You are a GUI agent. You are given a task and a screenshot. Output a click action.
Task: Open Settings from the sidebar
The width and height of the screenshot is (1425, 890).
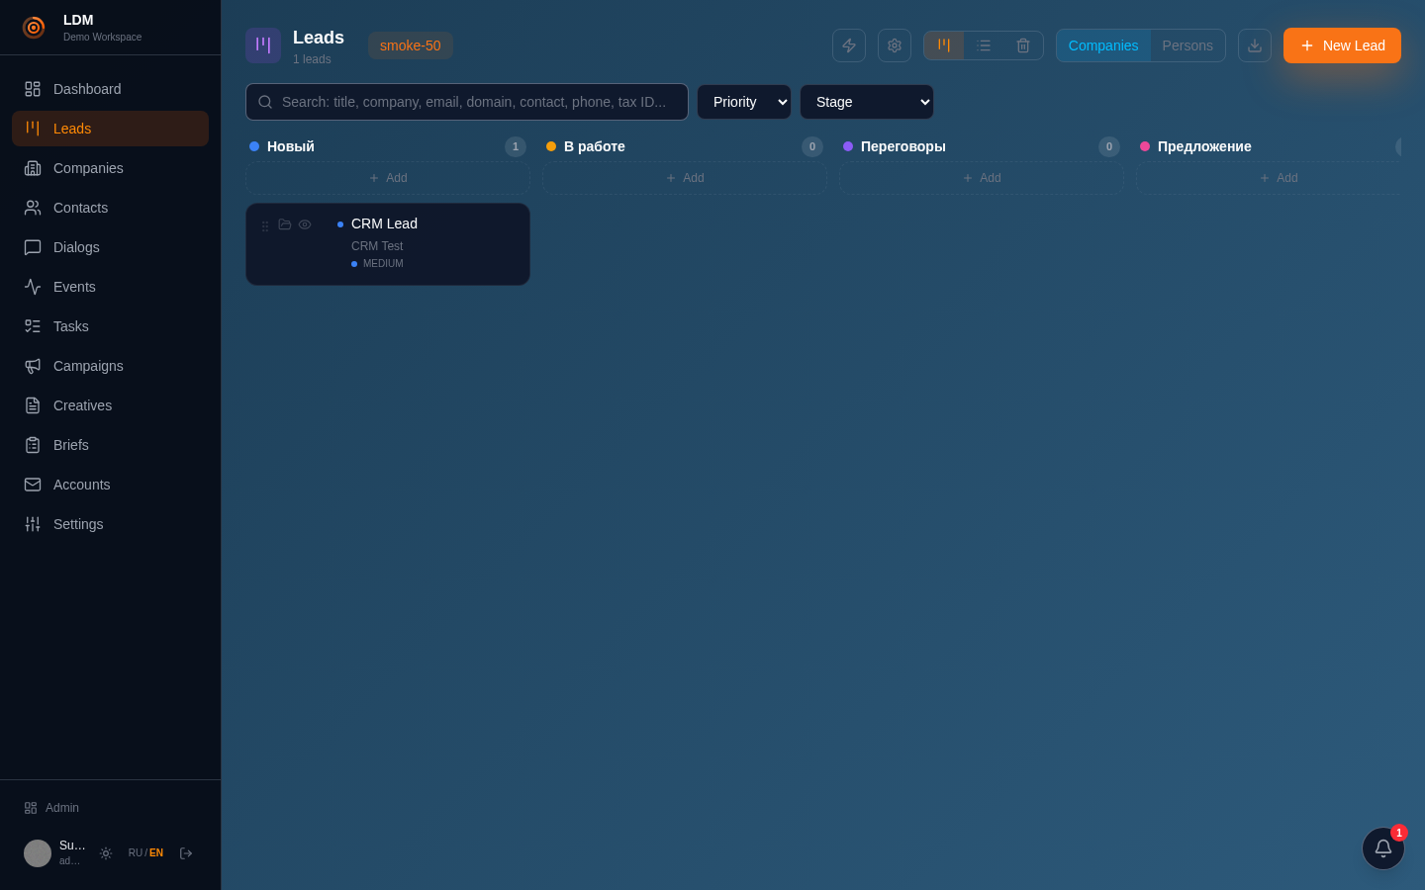coord(110,524)
